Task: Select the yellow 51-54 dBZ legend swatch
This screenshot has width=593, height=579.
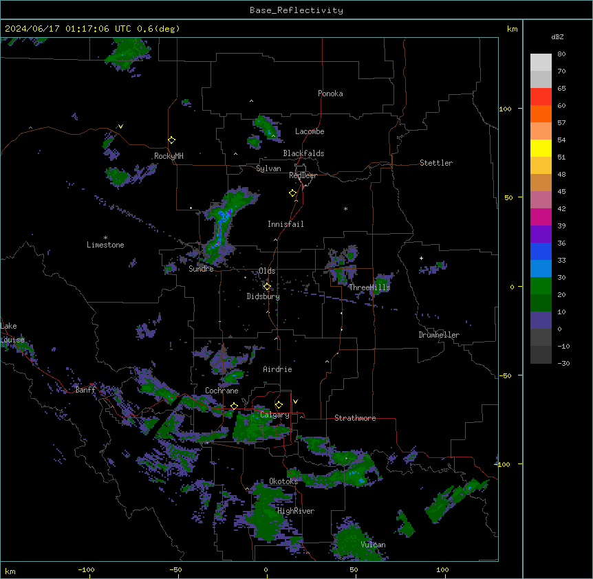Action: click(x=541, y=148)
